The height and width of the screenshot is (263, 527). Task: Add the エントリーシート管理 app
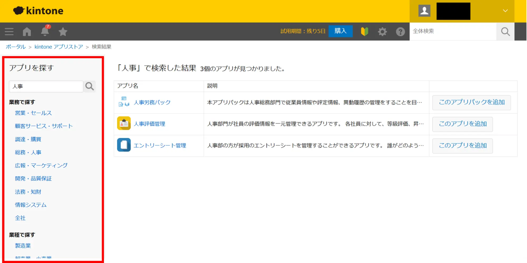(x=462, y=146)
